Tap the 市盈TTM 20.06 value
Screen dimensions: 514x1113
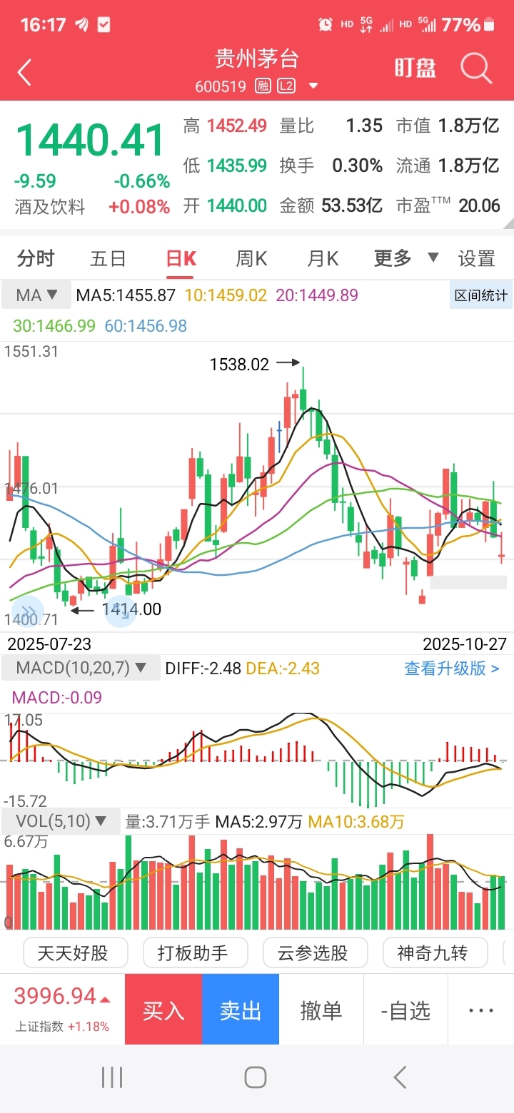pos(448,206)
